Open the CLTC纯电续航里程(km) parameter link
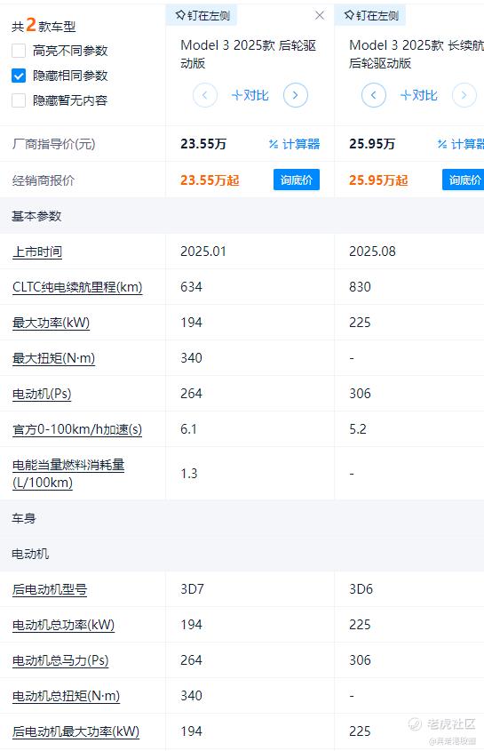 [x=77, y=287]
